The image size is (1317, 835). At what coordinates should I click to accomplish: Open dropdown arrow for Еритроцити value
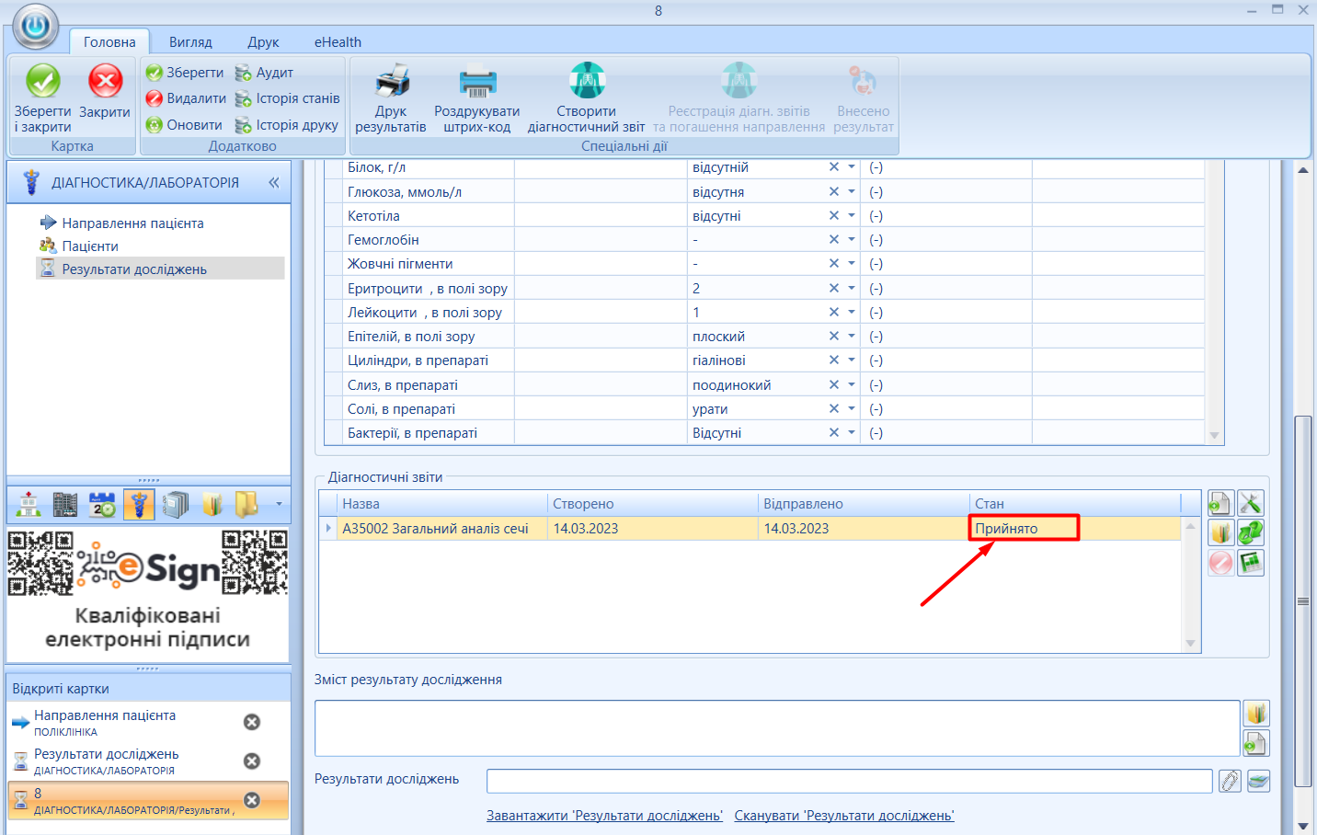coord(852,288)
